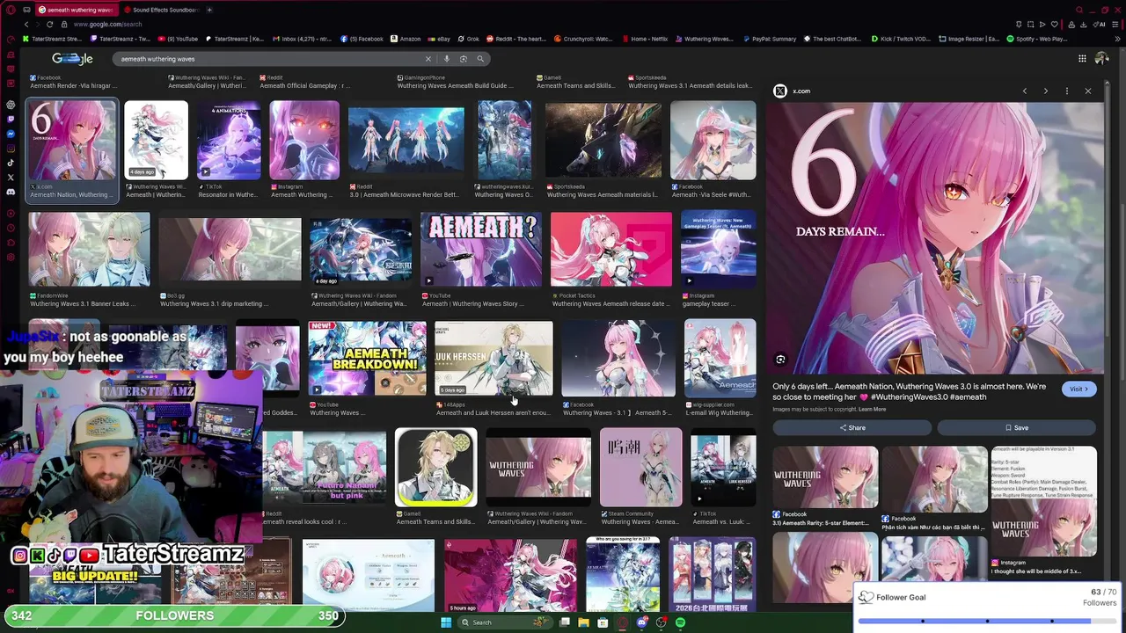Open the Amazon bookmark
The height and width of the screenshot is (633, 1126).
point(405,39)
